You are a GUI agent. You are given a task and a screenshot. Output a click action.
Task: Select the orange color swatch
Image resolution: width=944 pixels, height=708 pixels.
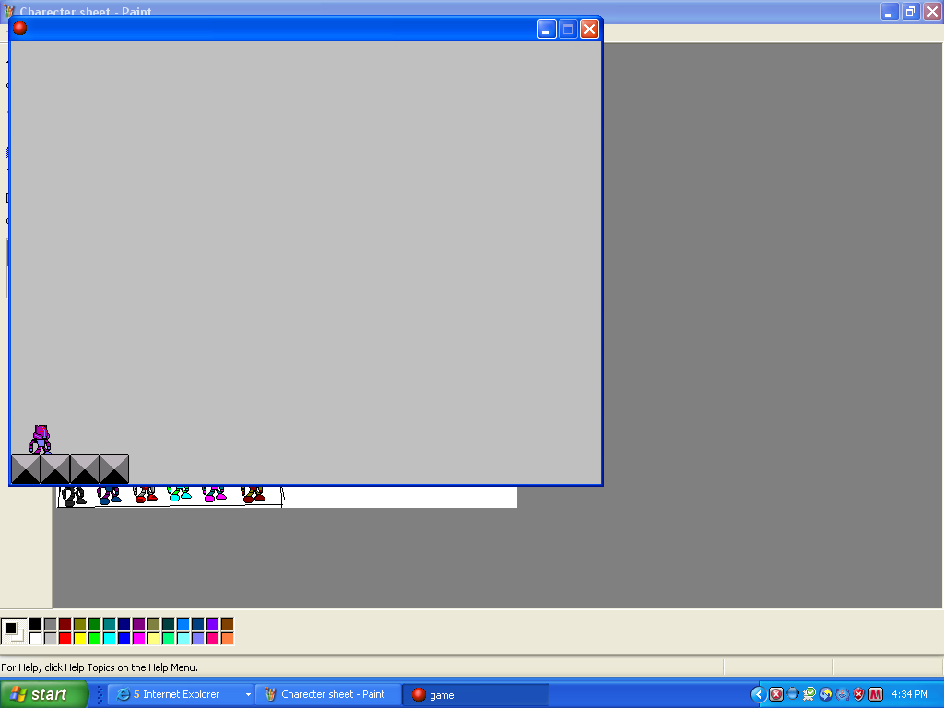[x=230, y=637]
